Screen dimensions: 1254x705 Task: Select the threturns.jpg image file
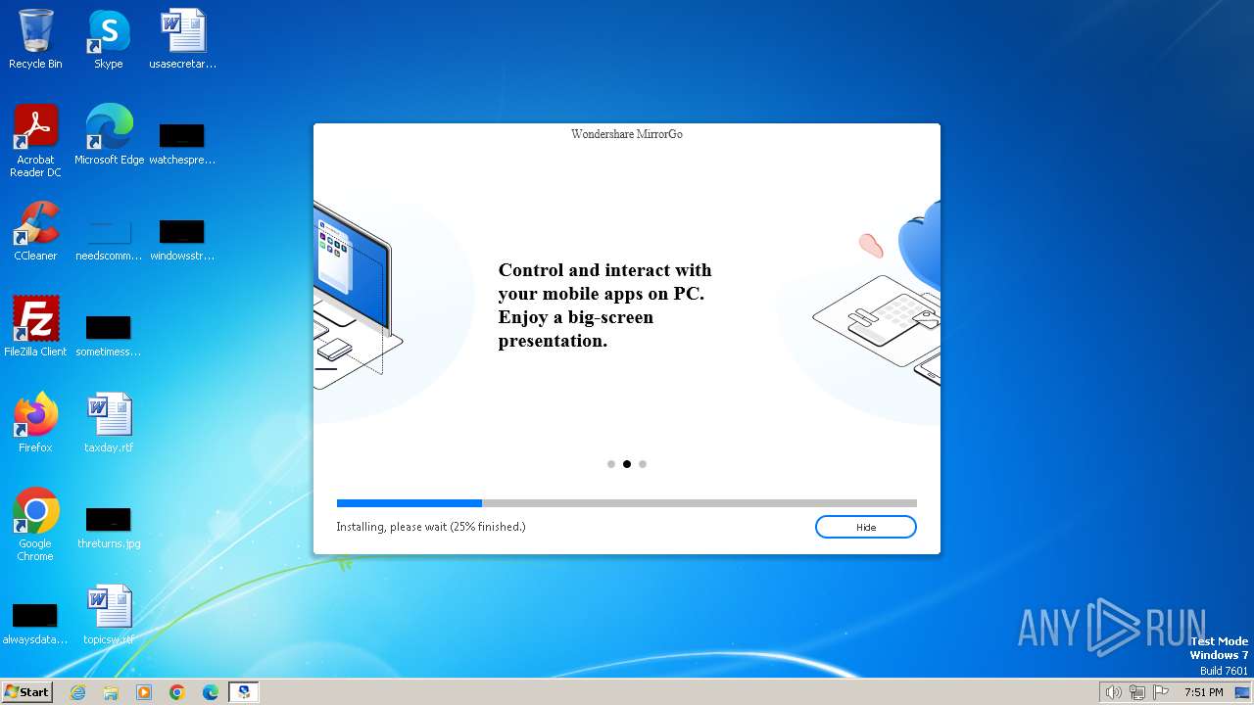click(109, 527)
